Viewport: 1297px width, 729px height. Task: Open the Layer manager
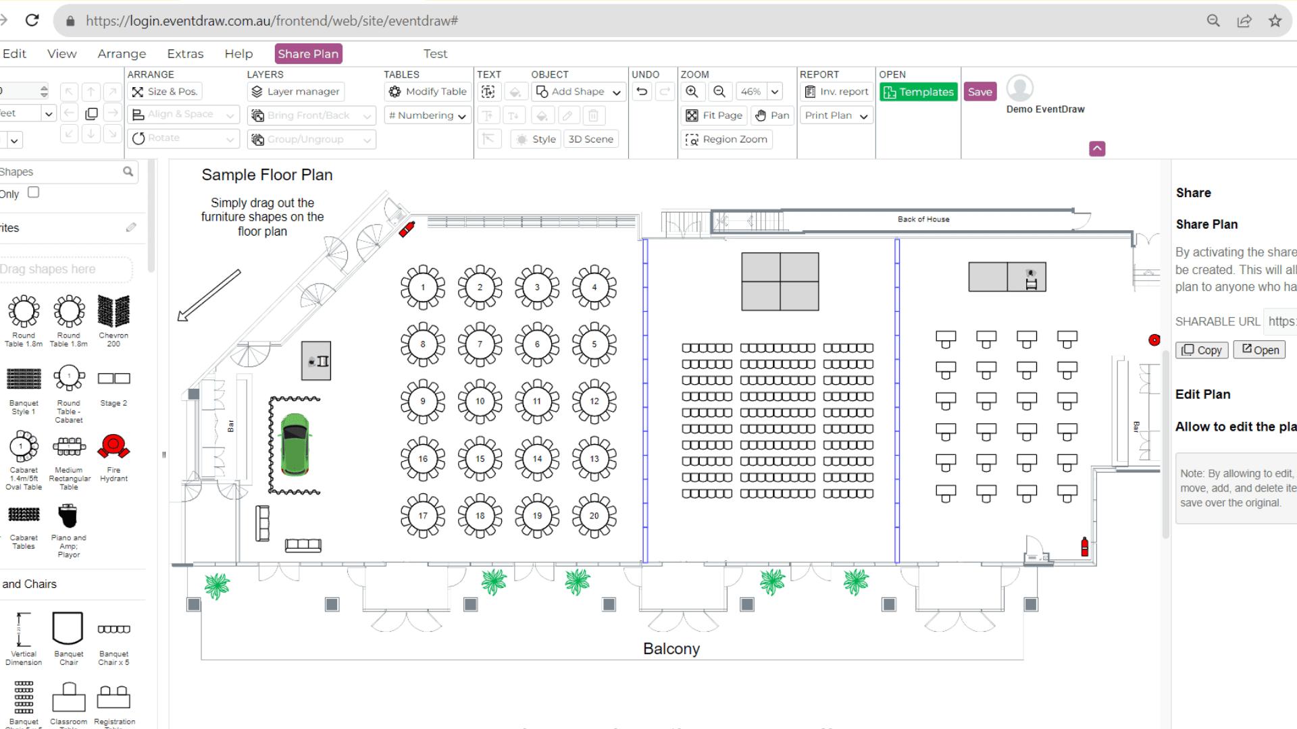[296, 92]
